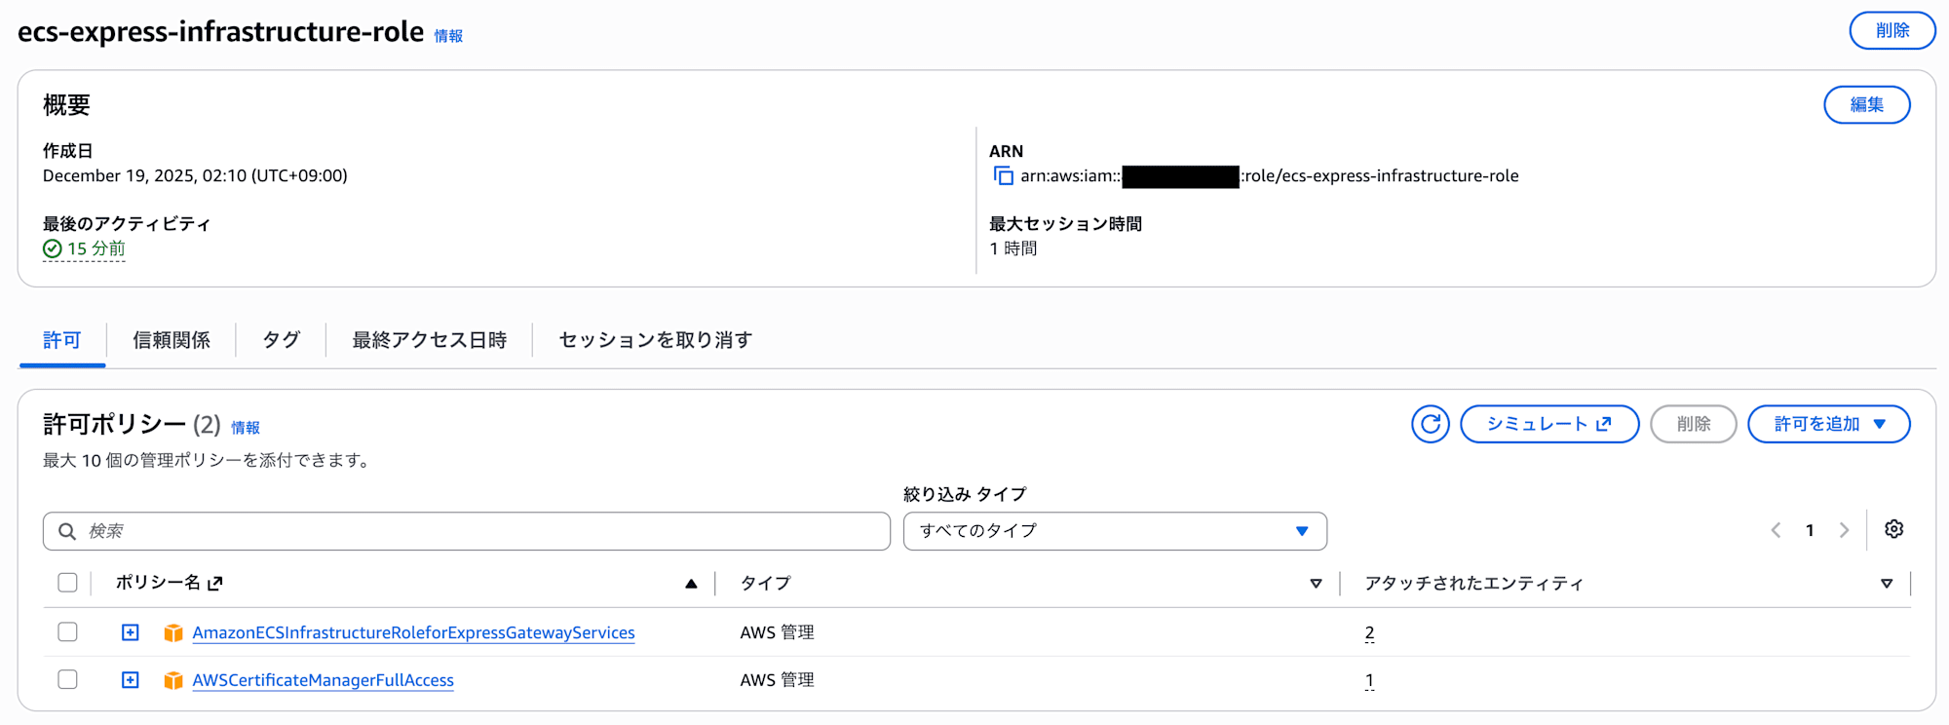
Task: Expand the AWSCertificateManagerFullAccess policy row
Action: tap(130, 679)
